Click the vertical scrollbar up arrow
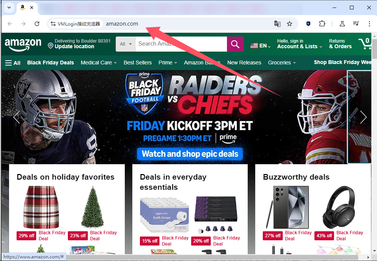 [x=374, y=36]
